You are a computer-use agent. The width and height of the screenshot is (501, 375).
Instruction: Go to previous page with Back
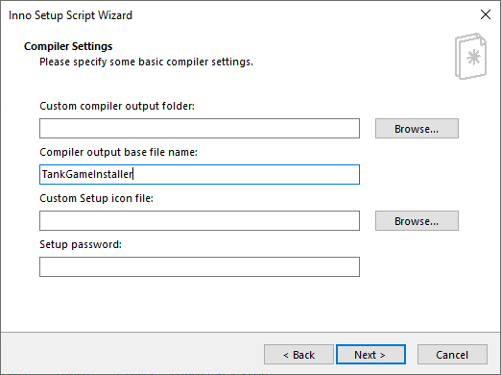pyautogui.click(x=298, y=355)
